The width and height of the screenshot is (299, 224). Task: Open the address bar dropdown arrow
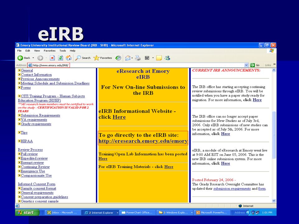click(x=246, y=65)
